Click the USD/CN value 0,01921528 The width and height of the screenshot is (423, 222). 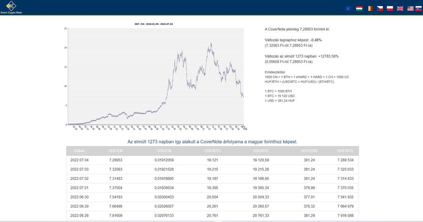[x=164, y=169]
